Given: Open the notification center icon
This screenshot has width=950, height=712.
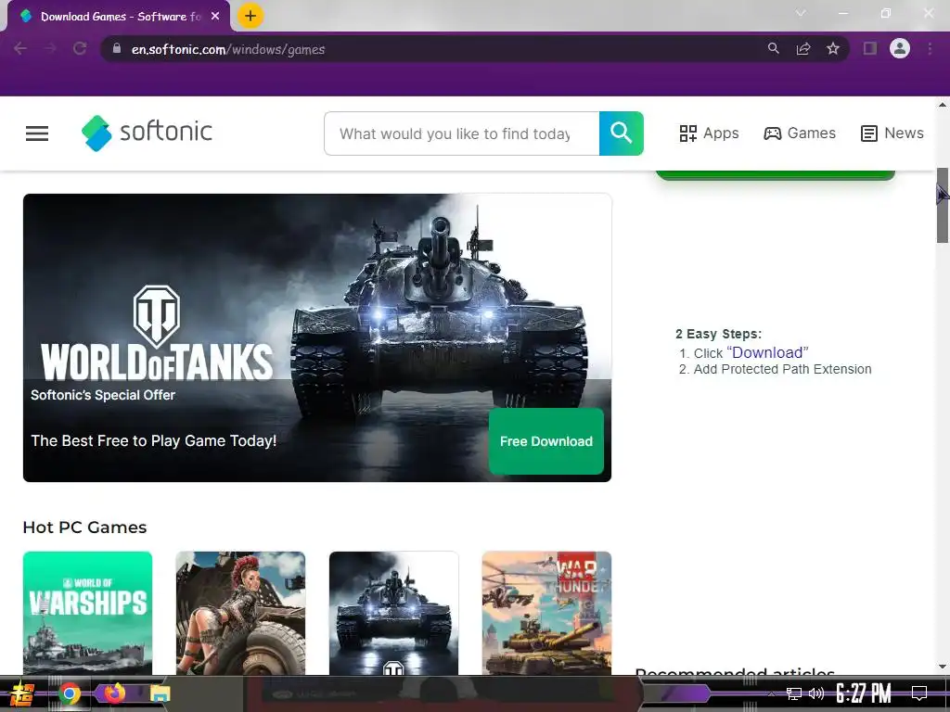Looking at the screenshot, I should (919, 693).
